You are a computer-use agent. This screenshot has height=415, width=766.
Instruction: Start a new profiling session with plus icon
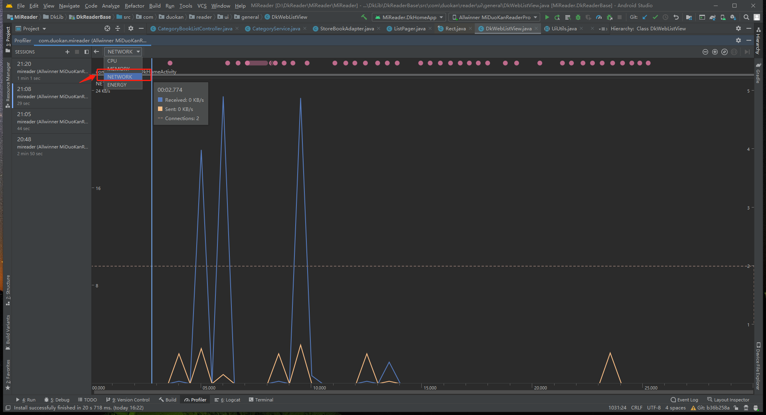[x=67, y=52]
